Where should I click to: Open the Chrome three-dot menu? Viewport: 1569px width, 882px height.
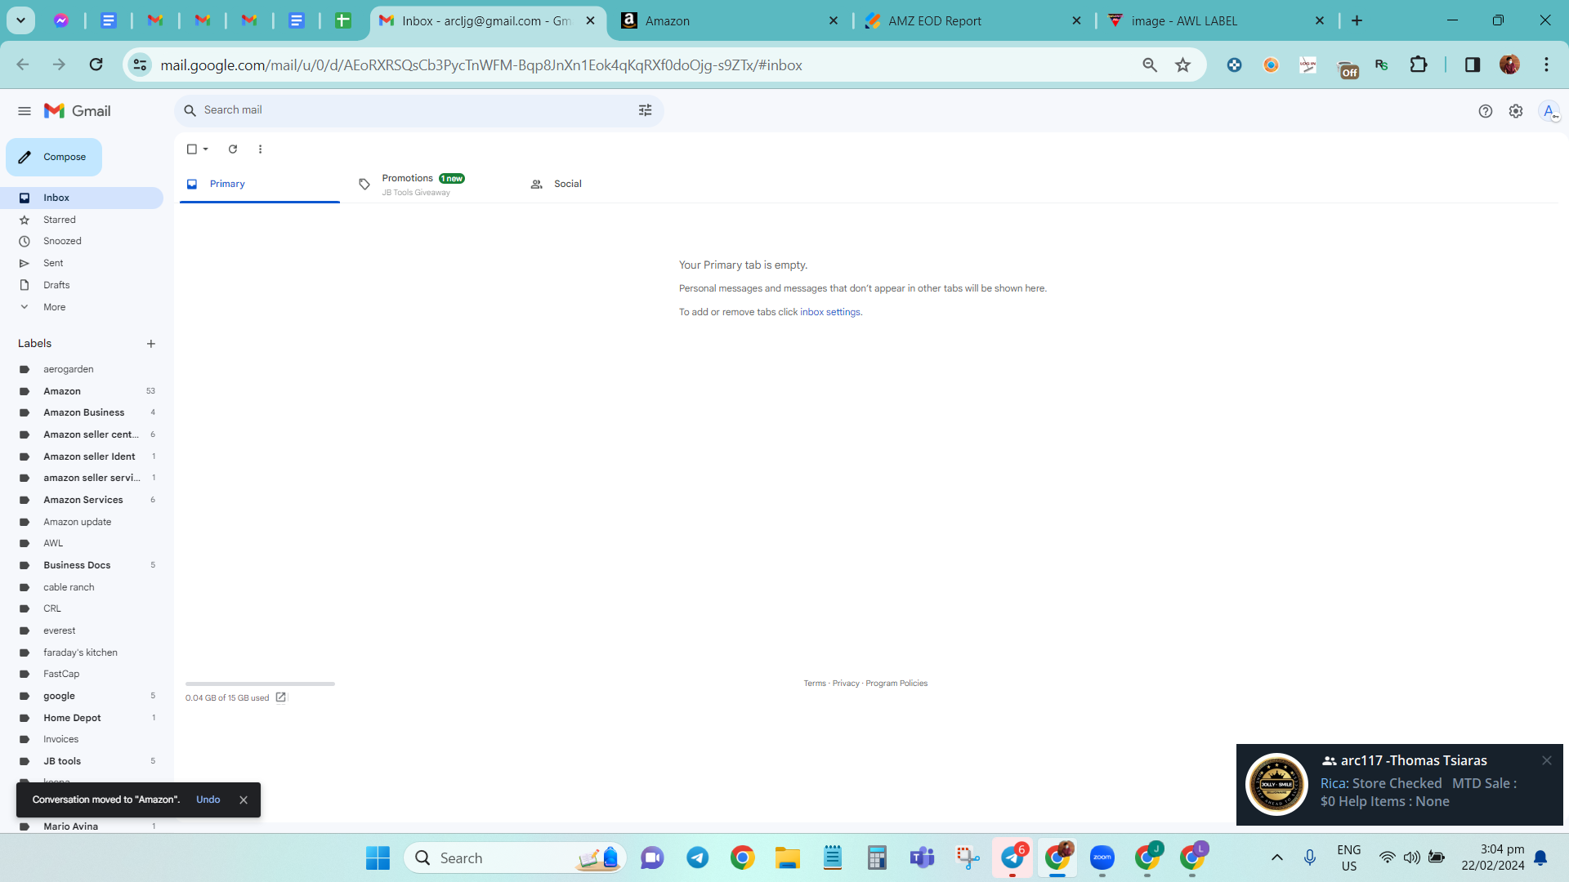pos(1546,65)
